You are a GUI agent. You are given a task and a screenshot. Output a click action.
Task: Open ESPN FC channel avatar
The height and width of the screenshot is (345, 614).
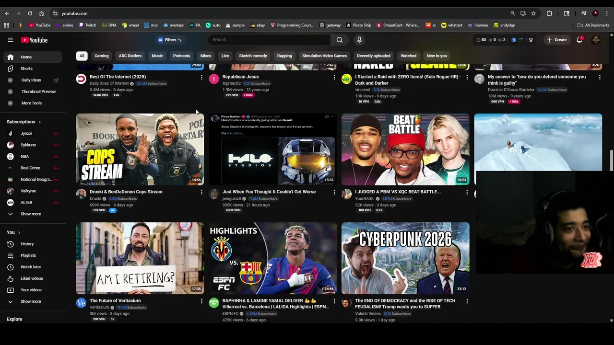pos(214,303)
